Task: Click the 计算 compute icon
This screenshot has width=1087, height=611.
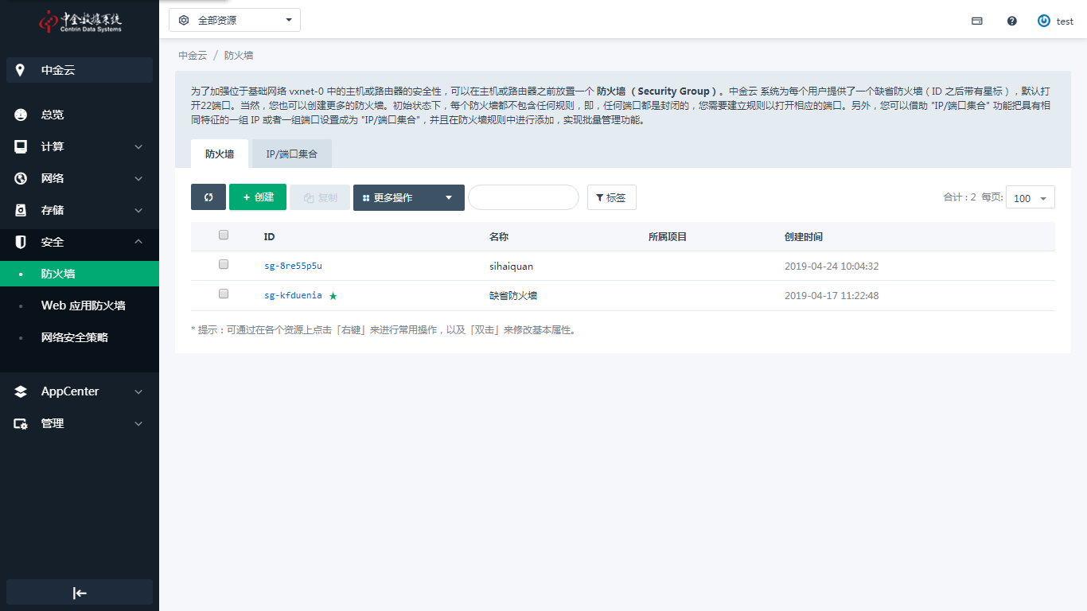Action: pos(21,146)
